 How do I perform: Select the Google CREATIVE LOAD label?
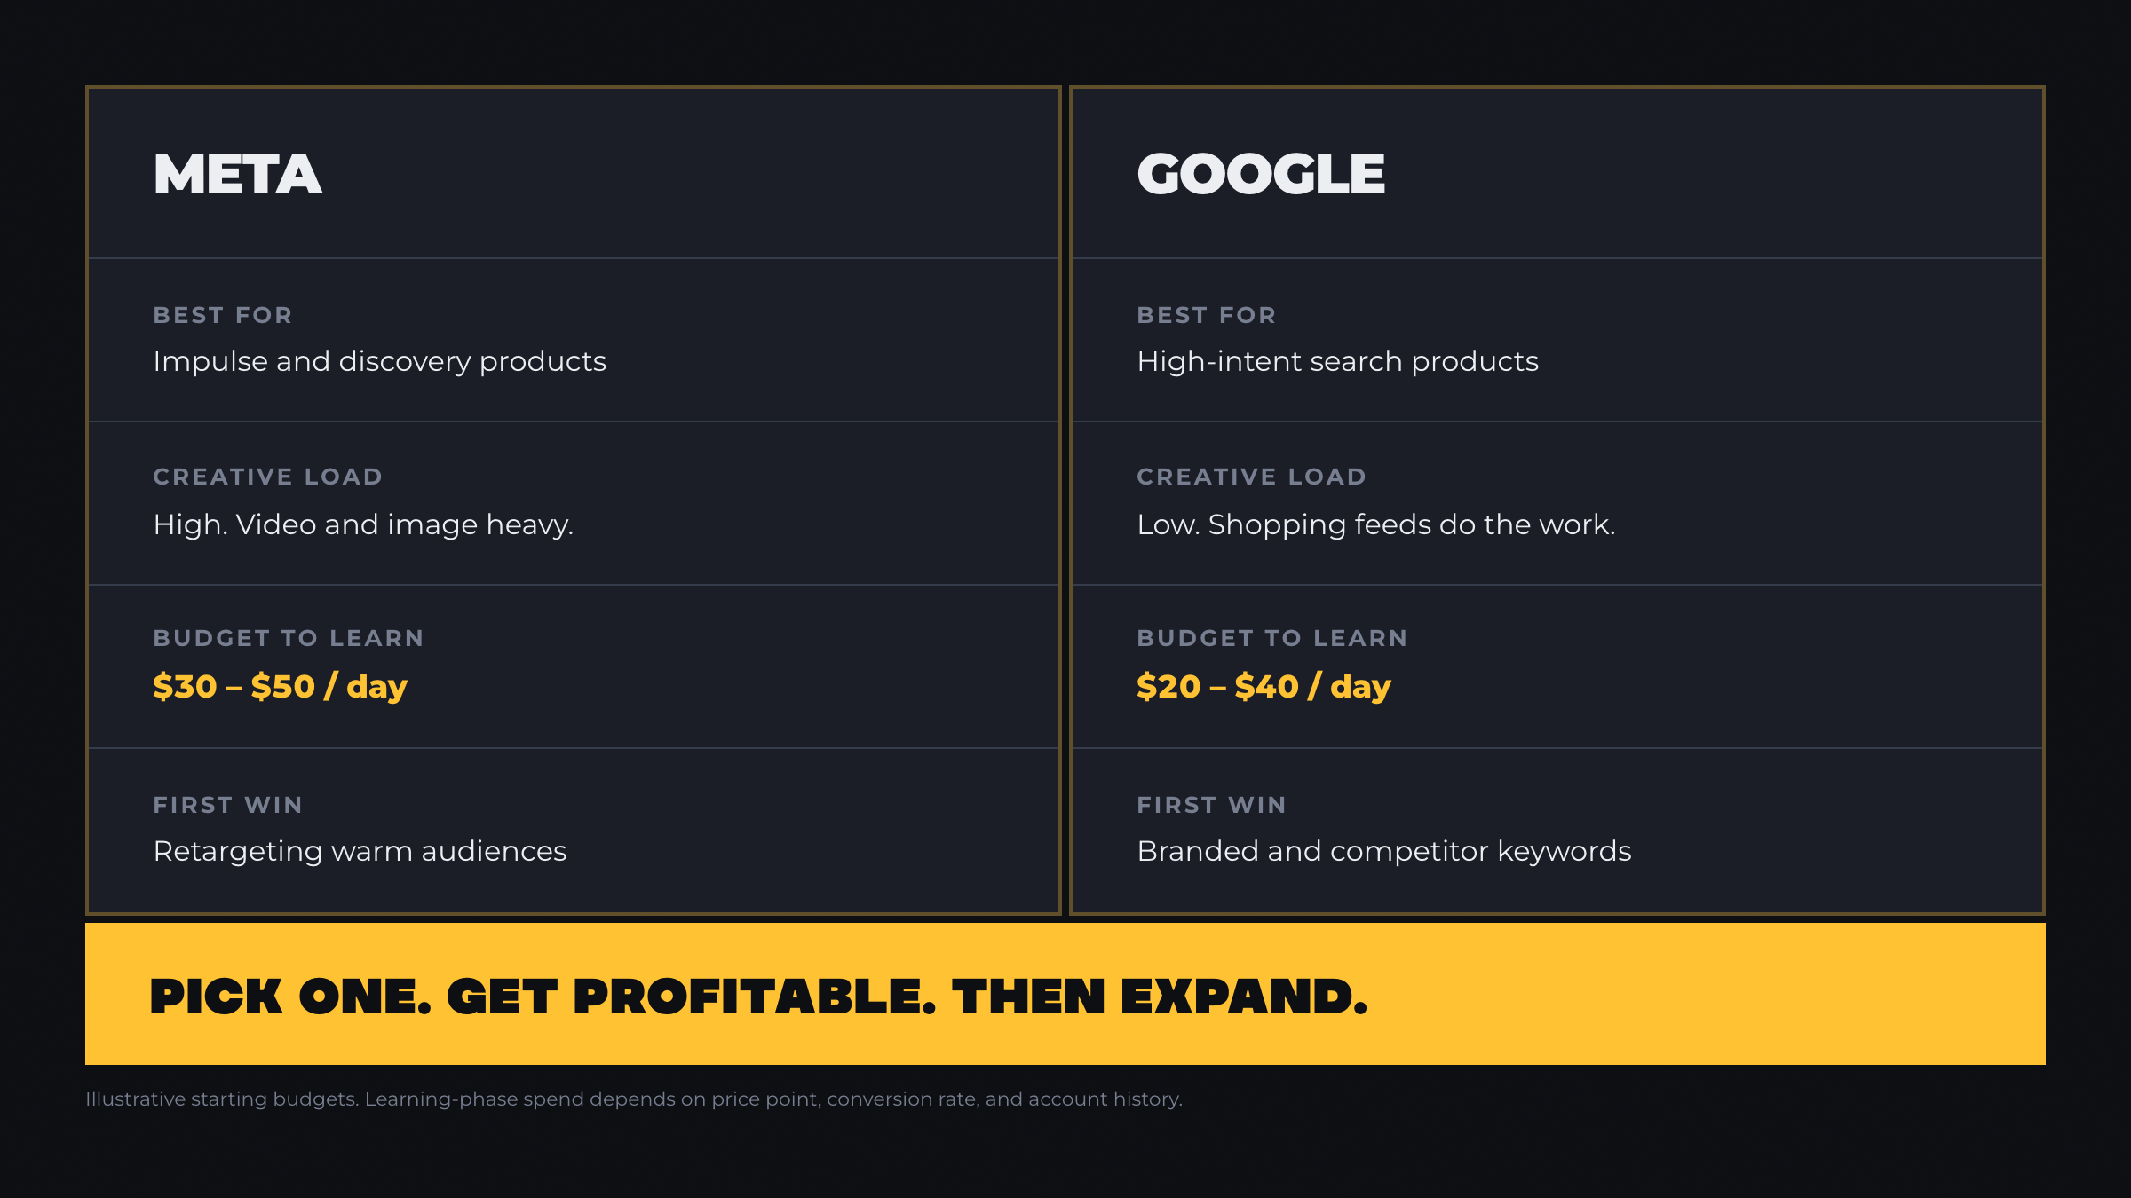tap(1252, 477)
